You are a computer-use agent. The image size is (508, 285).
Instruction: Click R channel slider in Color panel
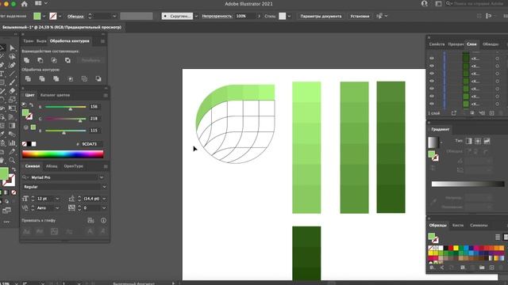(66, 107)
